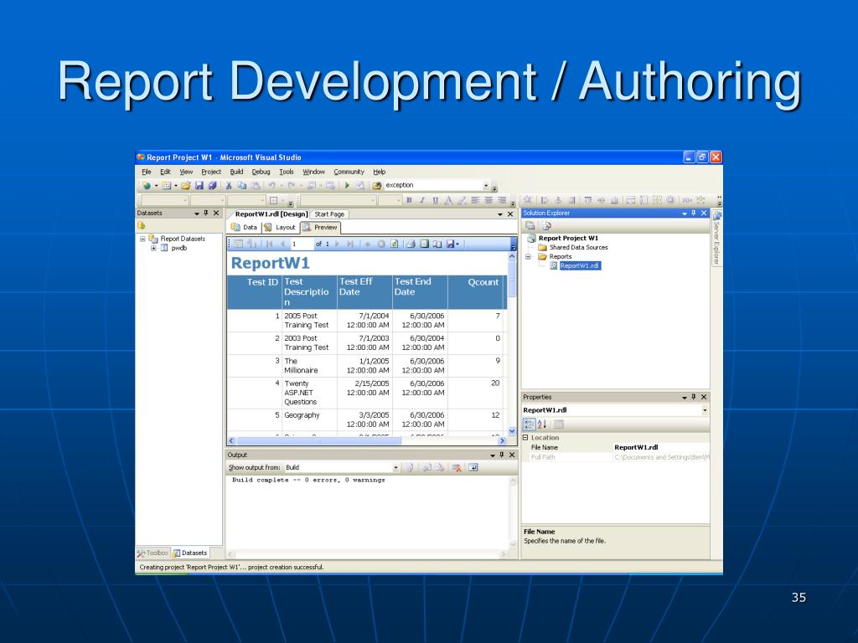Toggle auto-hide pin on Solution Explorer

click(693, 213)
